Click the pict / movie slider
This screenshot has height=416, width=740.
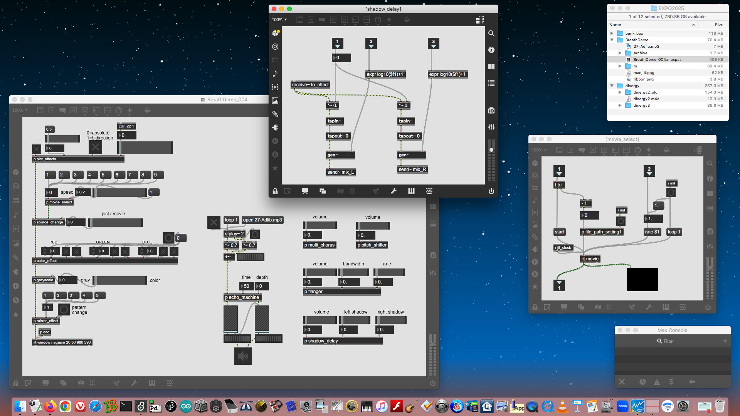(116, 222)
